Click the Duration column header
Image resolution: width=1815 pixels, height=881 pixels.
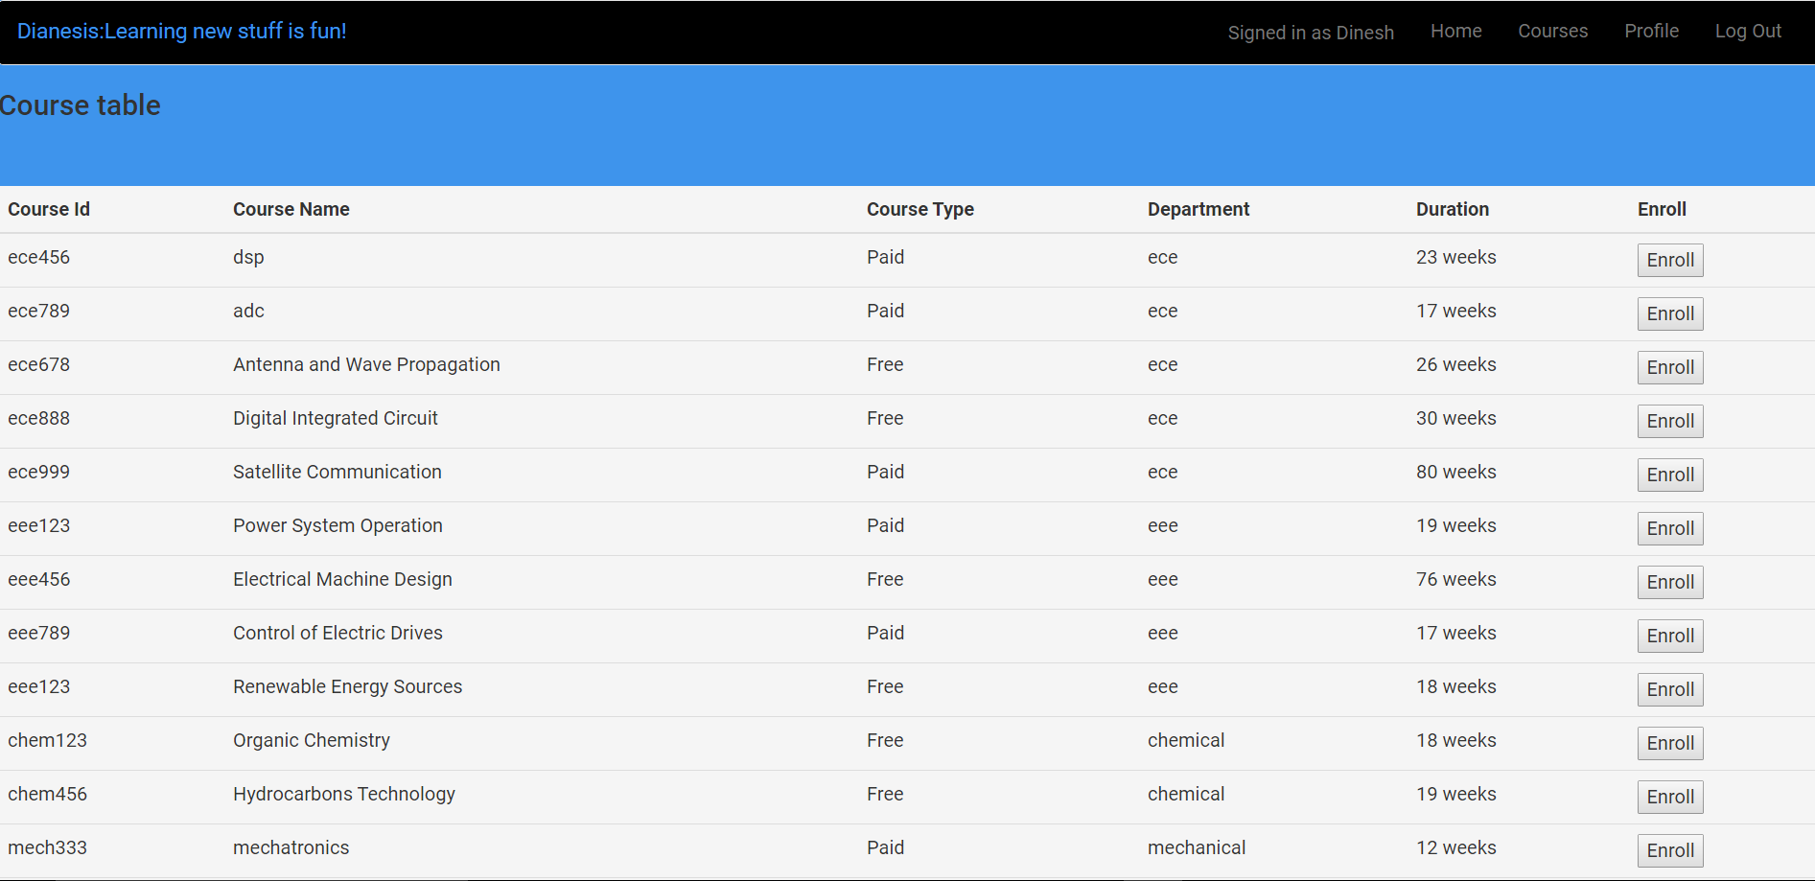click(x=1453, y=209)
